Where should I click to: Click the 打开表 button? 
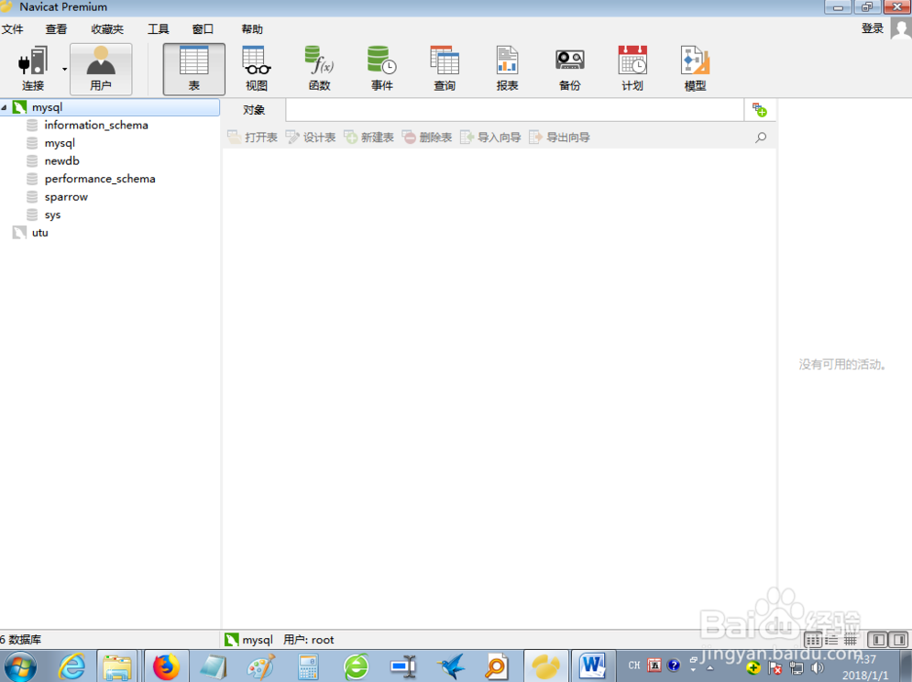point(252,137)
